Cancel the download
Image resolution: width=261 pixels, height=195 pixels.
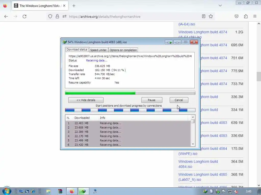[179, 100]
